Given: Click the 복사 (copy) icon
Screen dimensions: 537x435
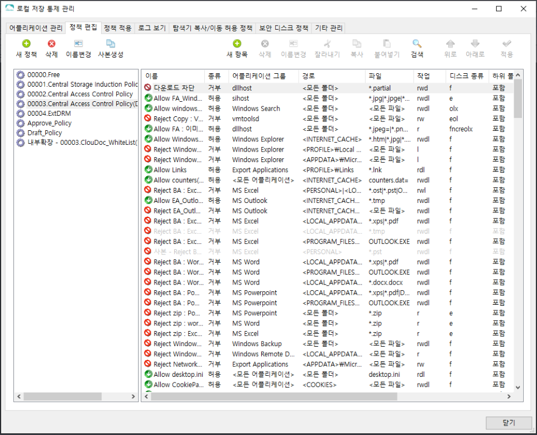Looking at the screenshot, I should 357,44.
